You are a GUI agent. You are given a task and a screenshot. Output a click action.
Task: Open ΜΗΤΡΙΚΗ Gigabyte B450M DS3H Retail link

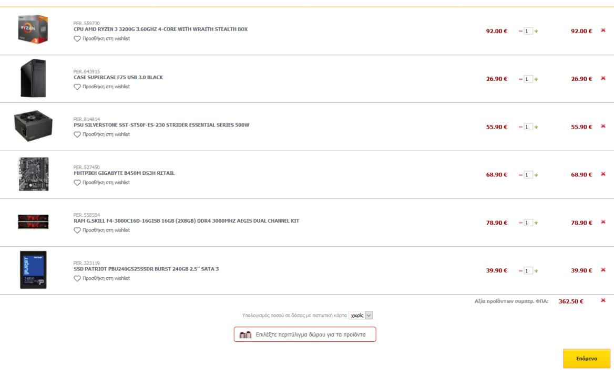click(124, 173)
